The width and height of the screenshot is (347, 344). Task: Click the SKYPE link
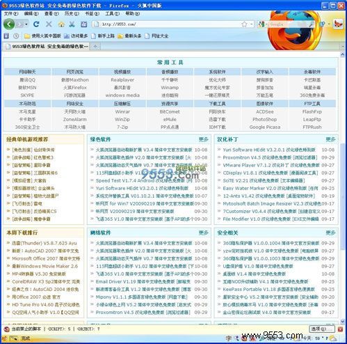click(27, 95)
